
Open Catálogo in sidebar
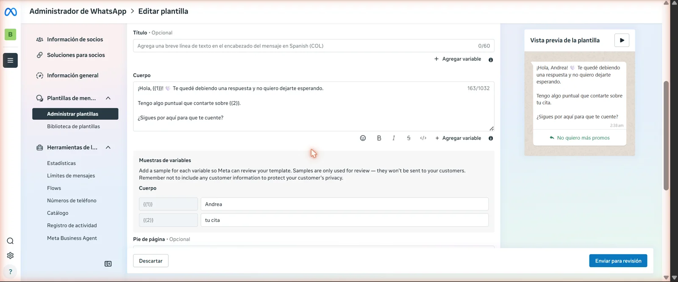58,213
